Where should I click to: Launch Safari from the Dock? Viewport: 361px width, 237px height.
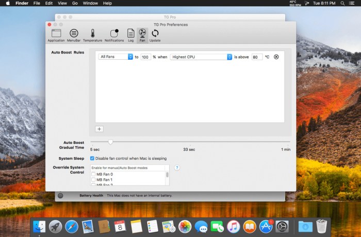[72, 226]
